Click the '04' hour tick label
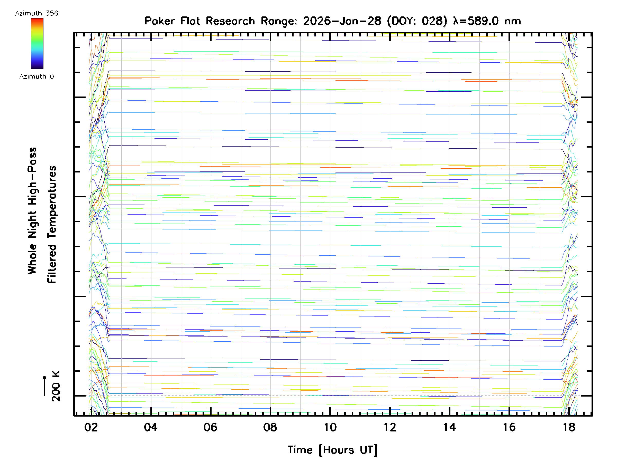The width and height of the screenshot is (617, 462). [151, 427]
